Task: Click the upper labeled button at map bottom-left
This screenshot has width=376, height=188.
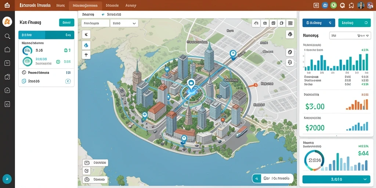Action: (x=95, y=163)
